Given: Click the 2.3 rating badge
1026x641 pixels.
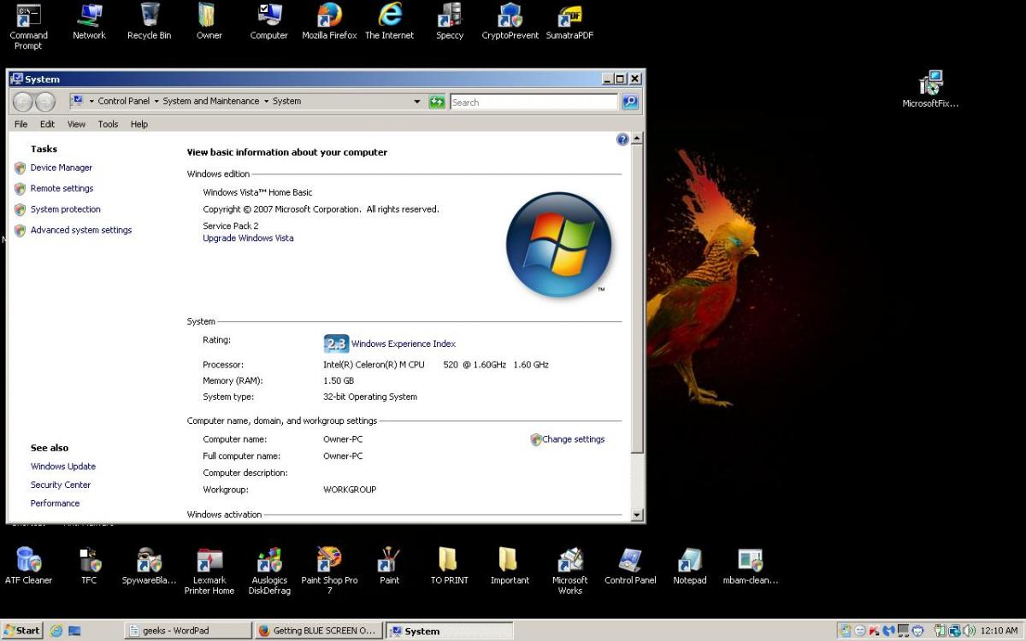Looking at the screenshot, I should pos(336,344).
